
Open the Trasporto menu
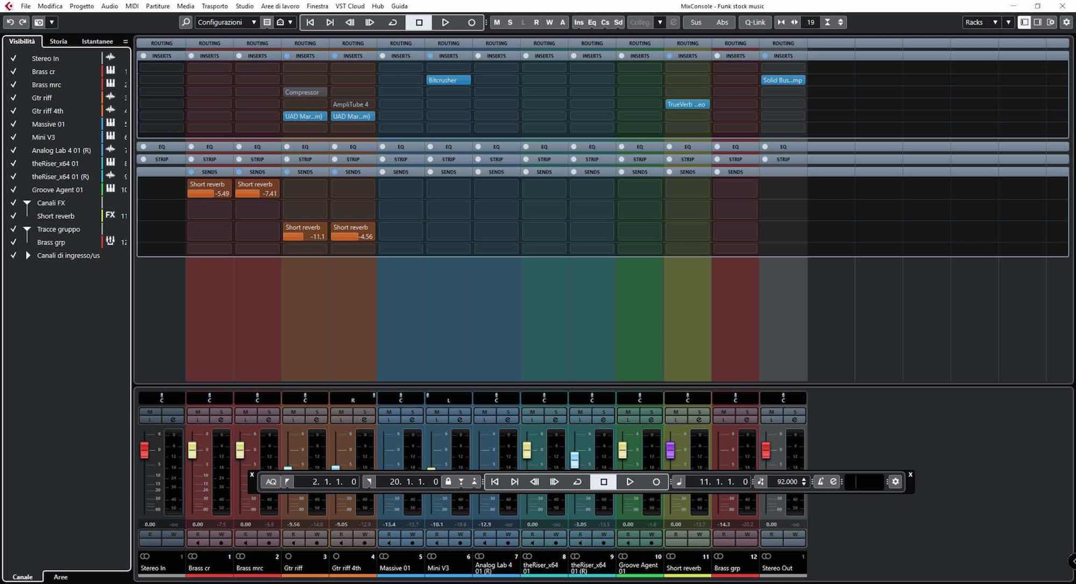coord(215,6)
